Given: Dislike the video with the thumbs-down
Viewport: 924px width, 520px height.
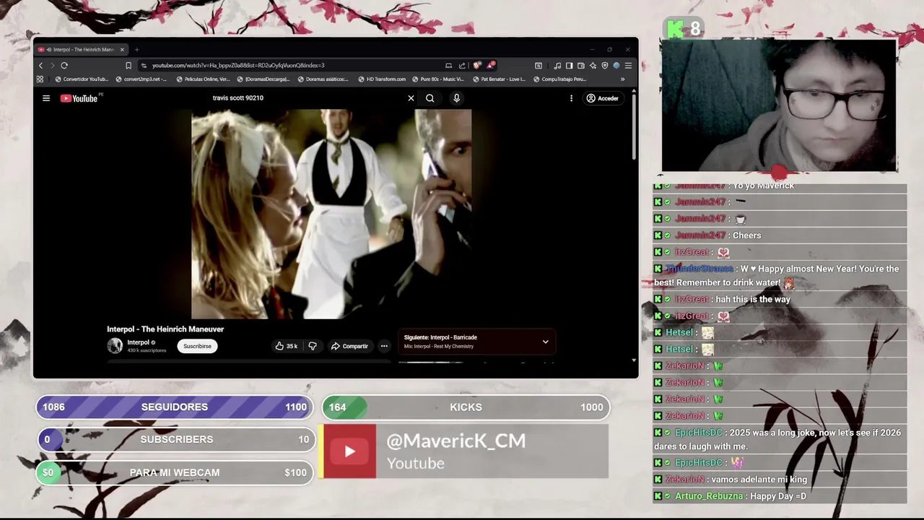Looking at the screenshot, I should tap(313, 346).
